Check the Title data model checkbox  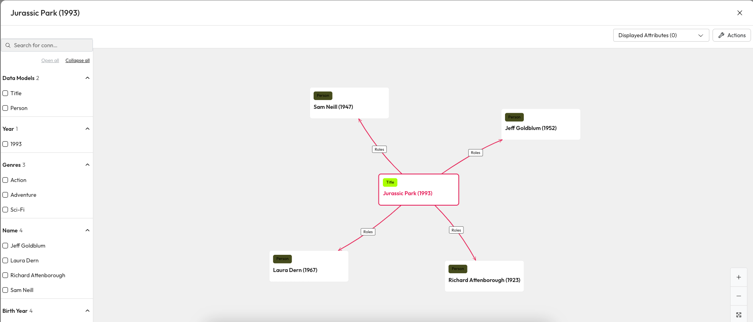pyautogui.click(x=6, y=93)
